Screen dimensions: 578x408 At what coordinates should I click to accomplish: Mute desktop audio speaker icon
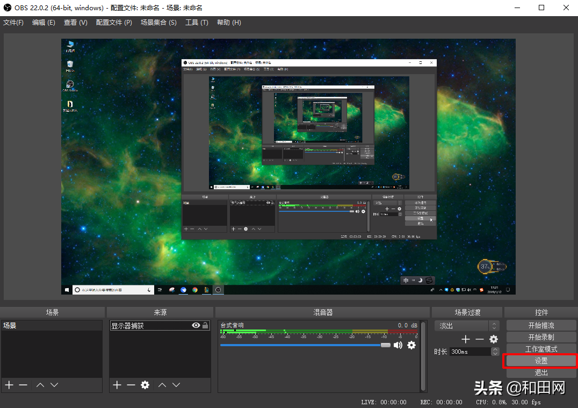click(398, 345)
